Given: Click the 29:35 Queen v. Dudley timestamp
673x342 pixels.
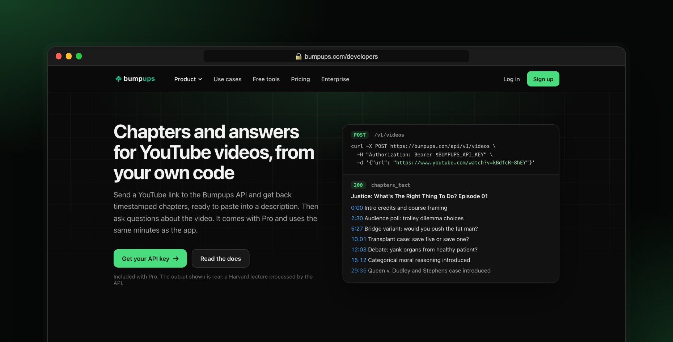Looking at the screenshot, I should pyautogui.click(x=359, y=271).
